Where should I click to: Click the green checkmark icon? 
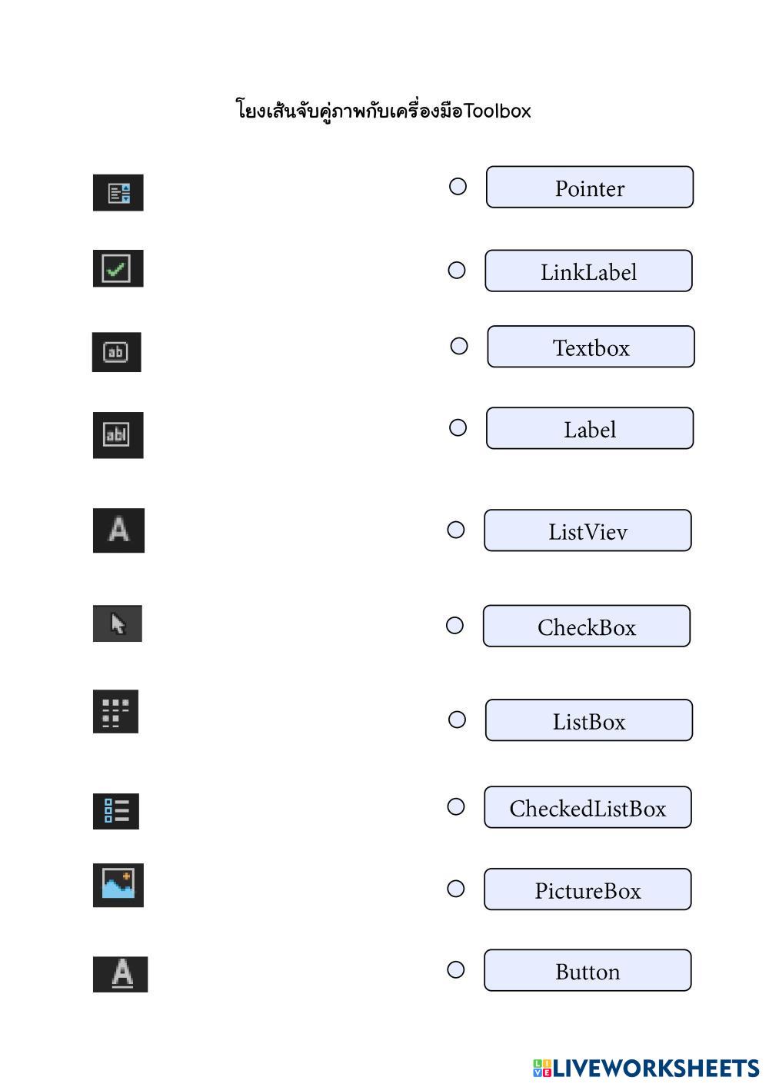(118, 268)
